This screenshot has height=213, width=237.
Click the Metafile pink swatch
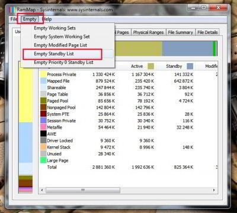pyautogui.click(x=43, y=127)
